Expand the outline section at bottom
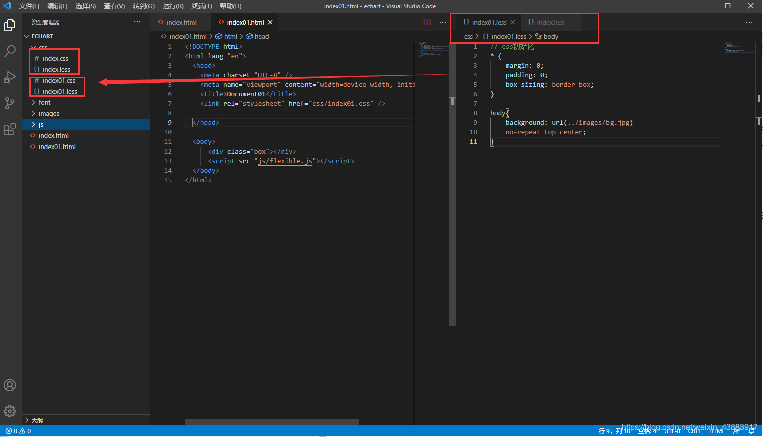Image resolution: width=763 pixels, height=437 pixels. pos(86,420)
